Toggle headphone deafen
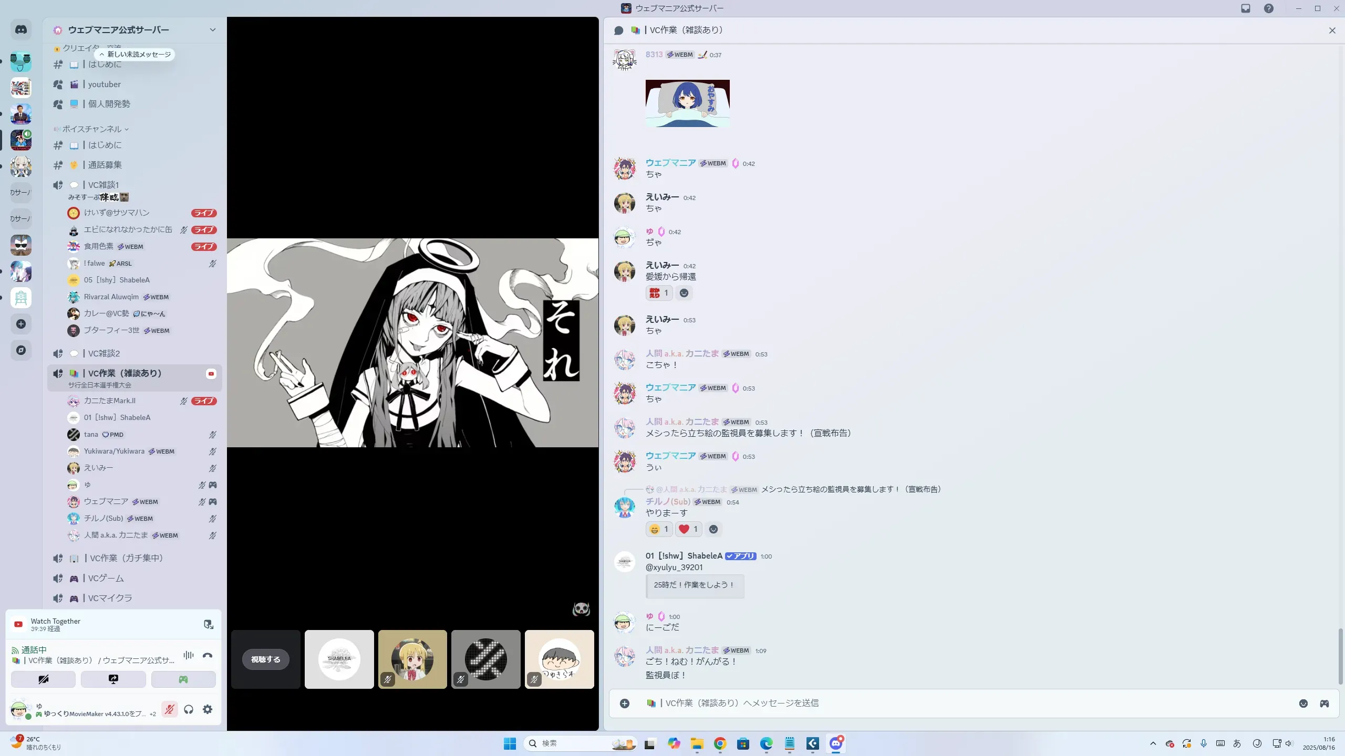Screen dimensions: 1345x756 click(189, 709)
